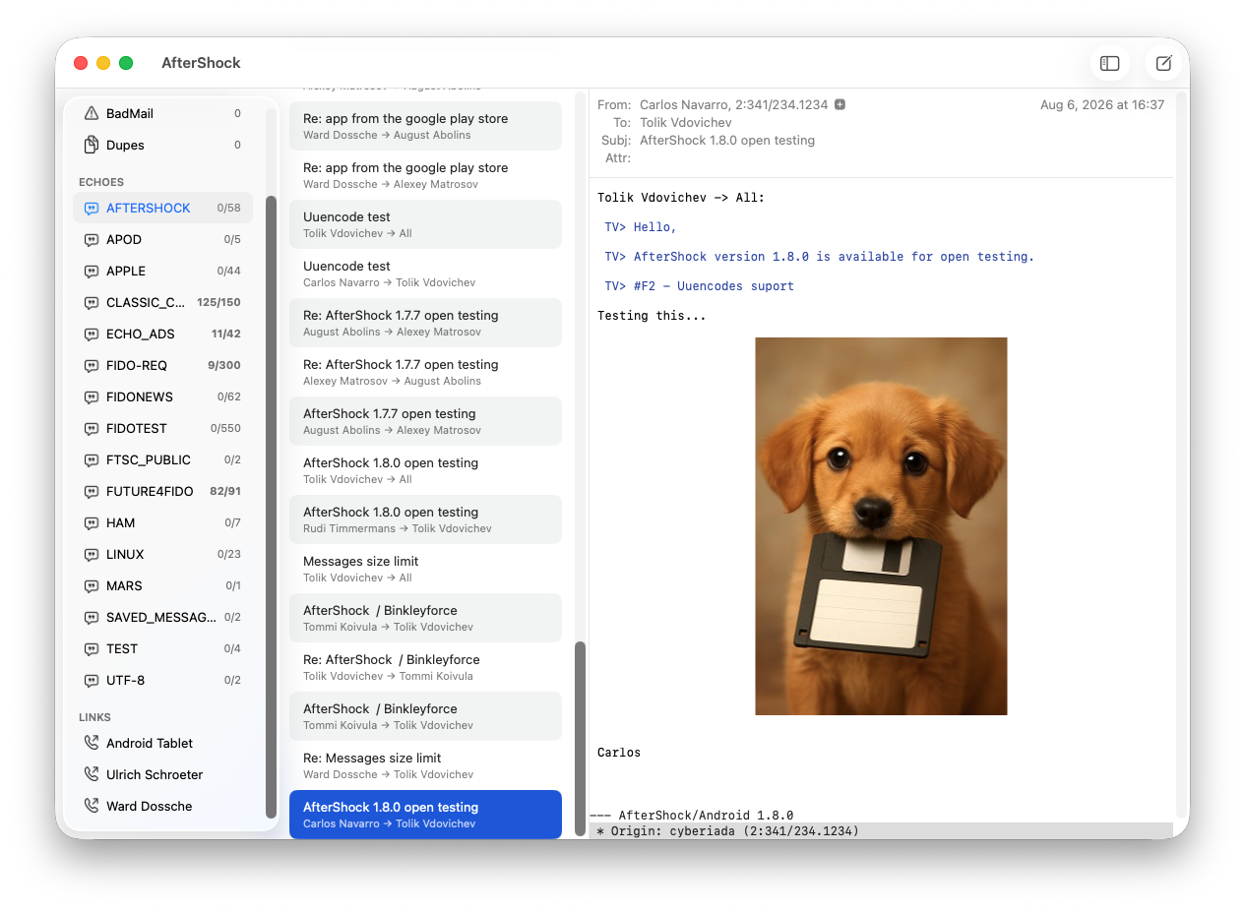1245x912 pixels.
Task: Open "Re: app from google play" to Alexey Matrosov
Action: 425,175
